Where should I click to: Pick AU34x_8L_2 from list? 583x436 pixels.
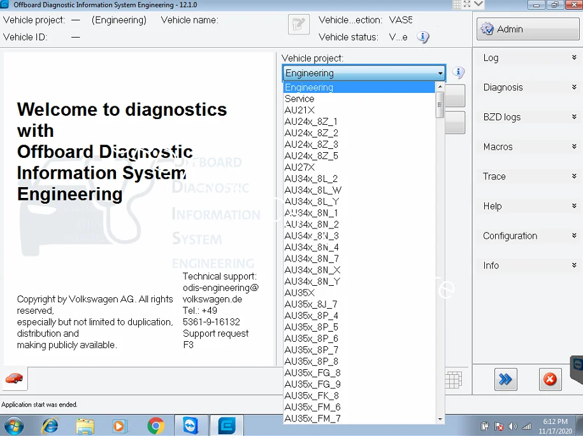tap(359, 179)
